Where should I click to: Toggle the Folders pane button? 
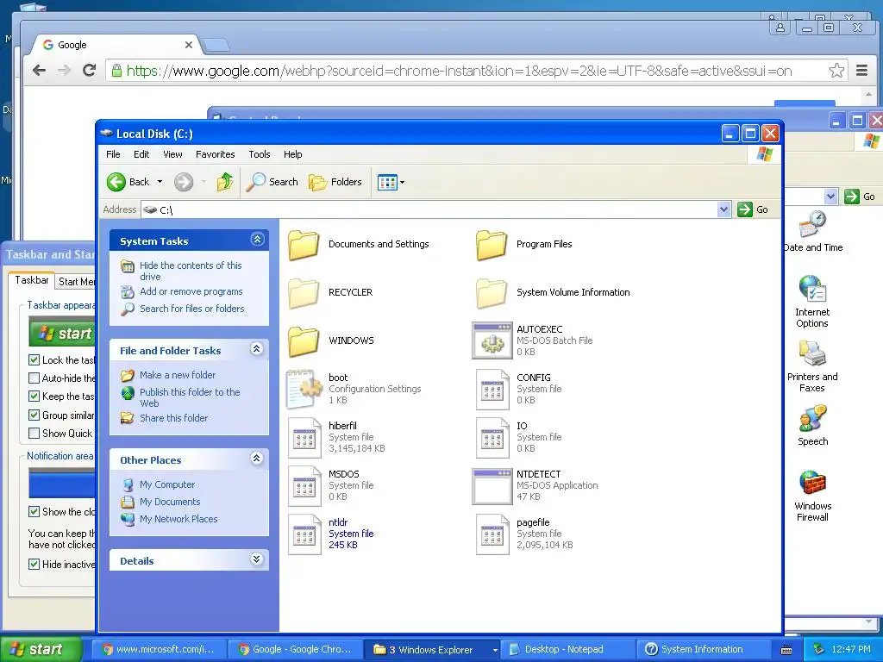(335, 182)
